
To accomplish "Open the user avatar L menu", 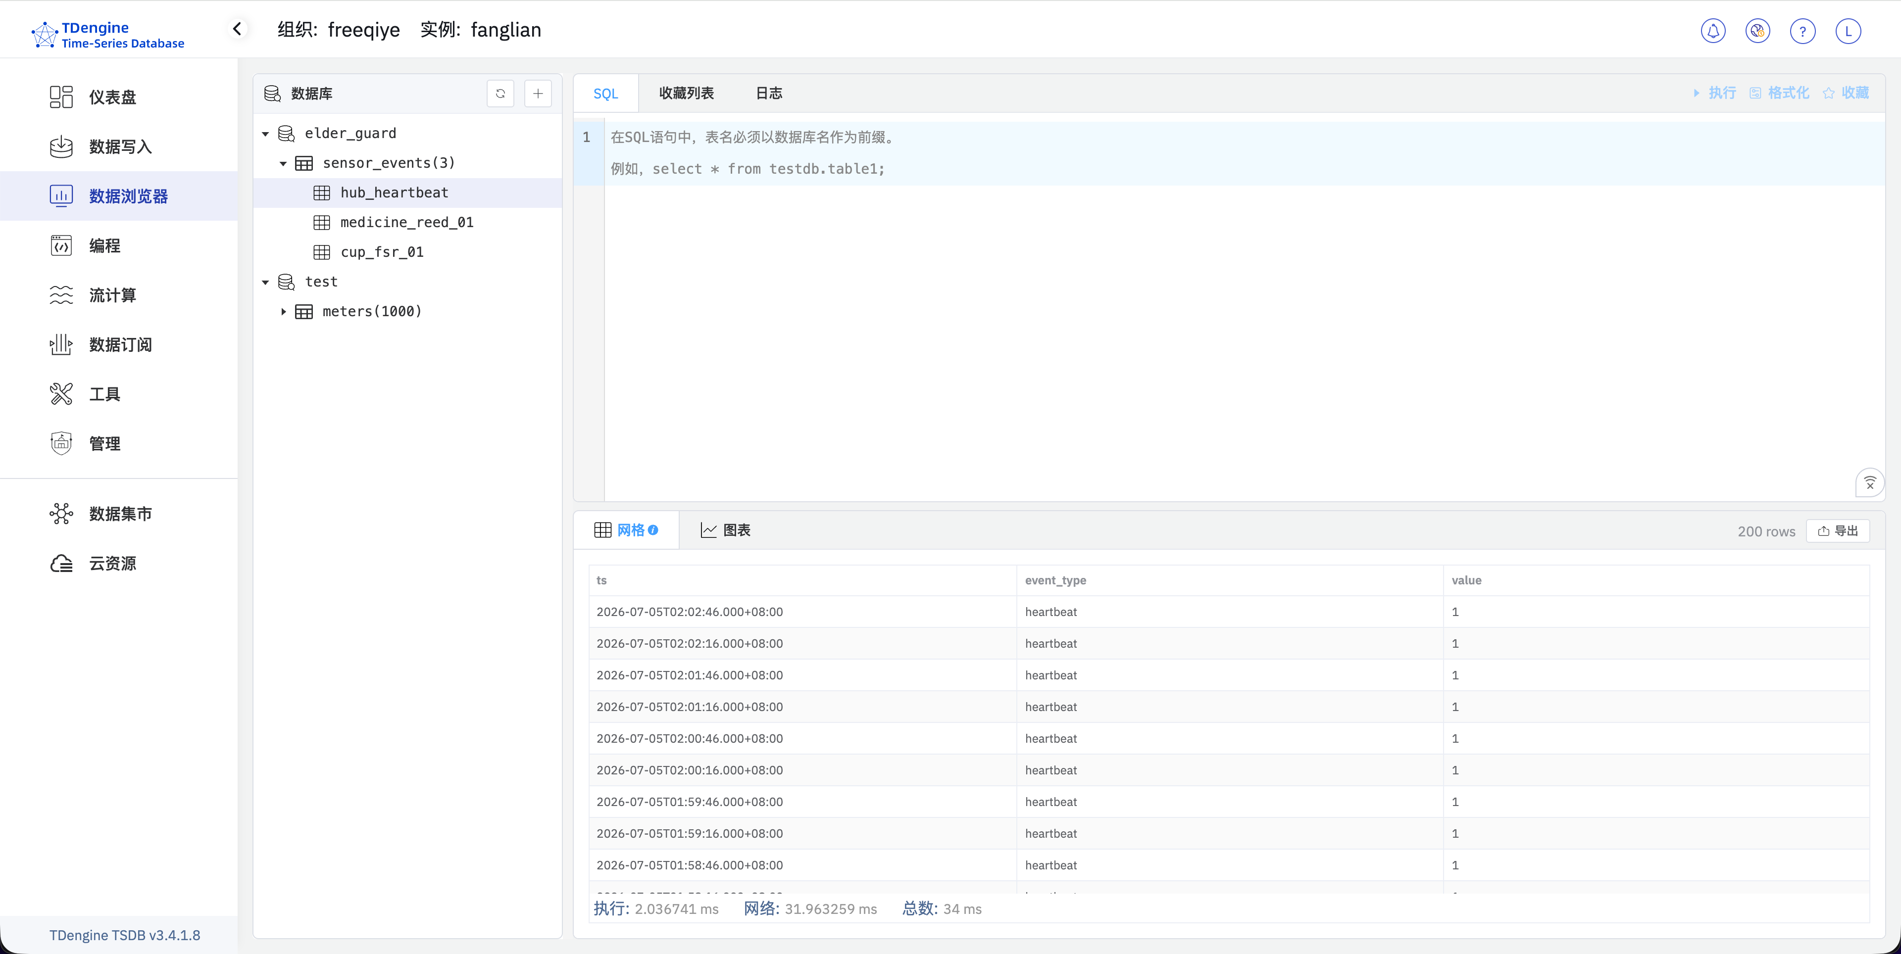I will coord(1848,31).
